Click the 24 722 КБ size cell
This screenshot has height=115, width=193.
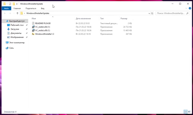click(127, 27)
